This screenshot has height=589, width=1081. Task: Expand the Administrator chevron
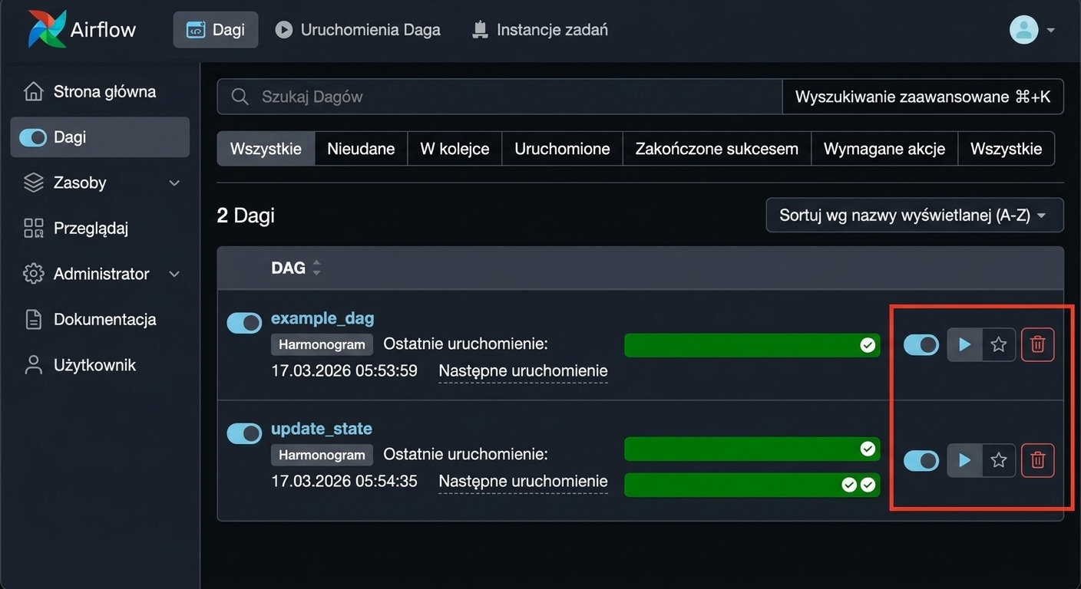tap(174, 275)
